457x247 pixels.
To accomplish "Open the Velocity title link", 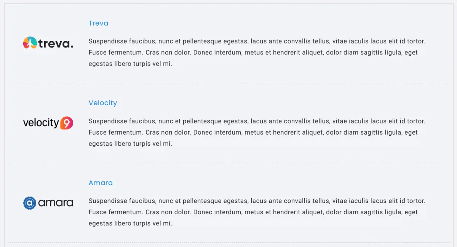I will coord(103,103).
